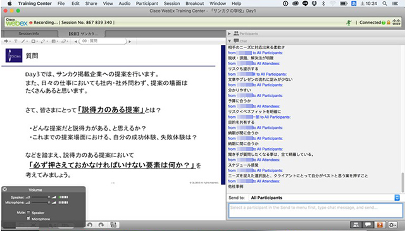Open the Send to All Participants dropdown
Viewport: 405px width, 231px height.
325,198
